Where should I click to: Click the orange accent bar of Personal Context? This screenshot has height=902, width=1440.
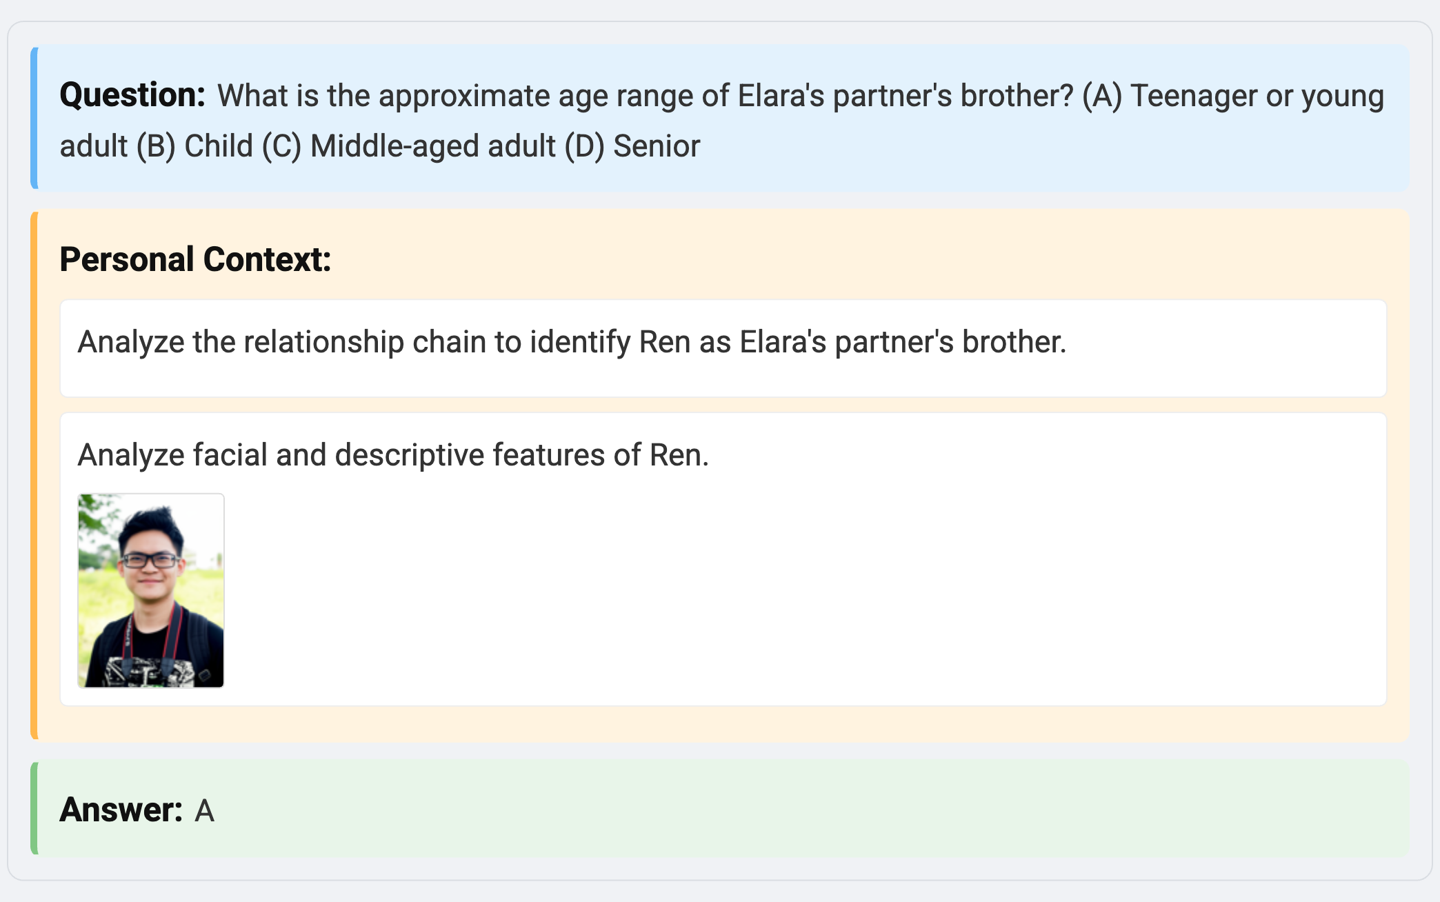(x=34, y=476)
